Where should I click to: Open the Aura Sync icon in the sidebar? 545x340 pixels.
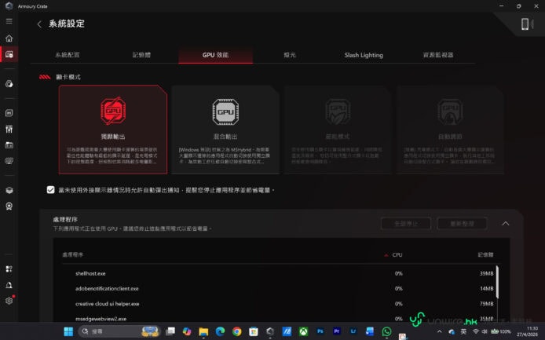tap(9, 83)
